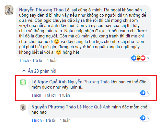The image size is (161, 127).
Task: Click Trả lời under Lê Ngọc Quế Anh's reply
Action: [50, 95]
